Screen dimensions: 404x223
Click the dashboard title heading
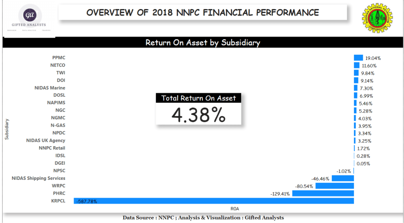[203, 13]
